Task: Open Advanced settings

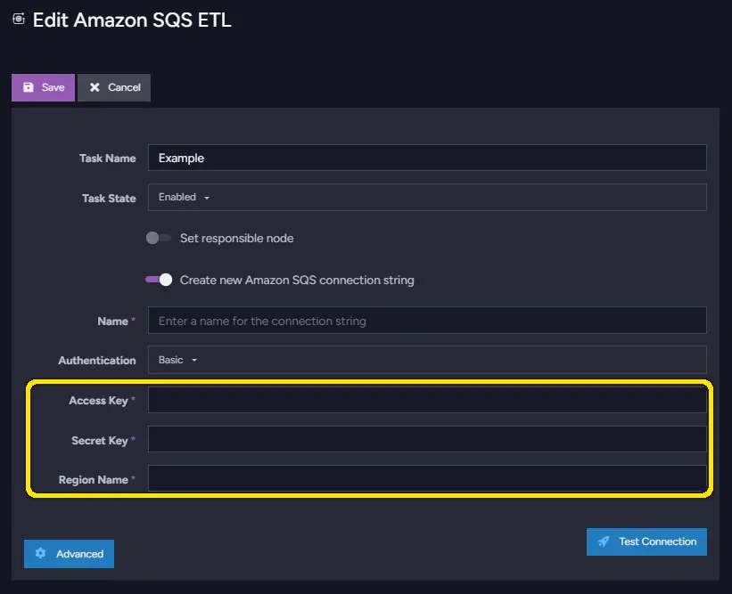Action: pyautogui.click(x=69, y=553)
